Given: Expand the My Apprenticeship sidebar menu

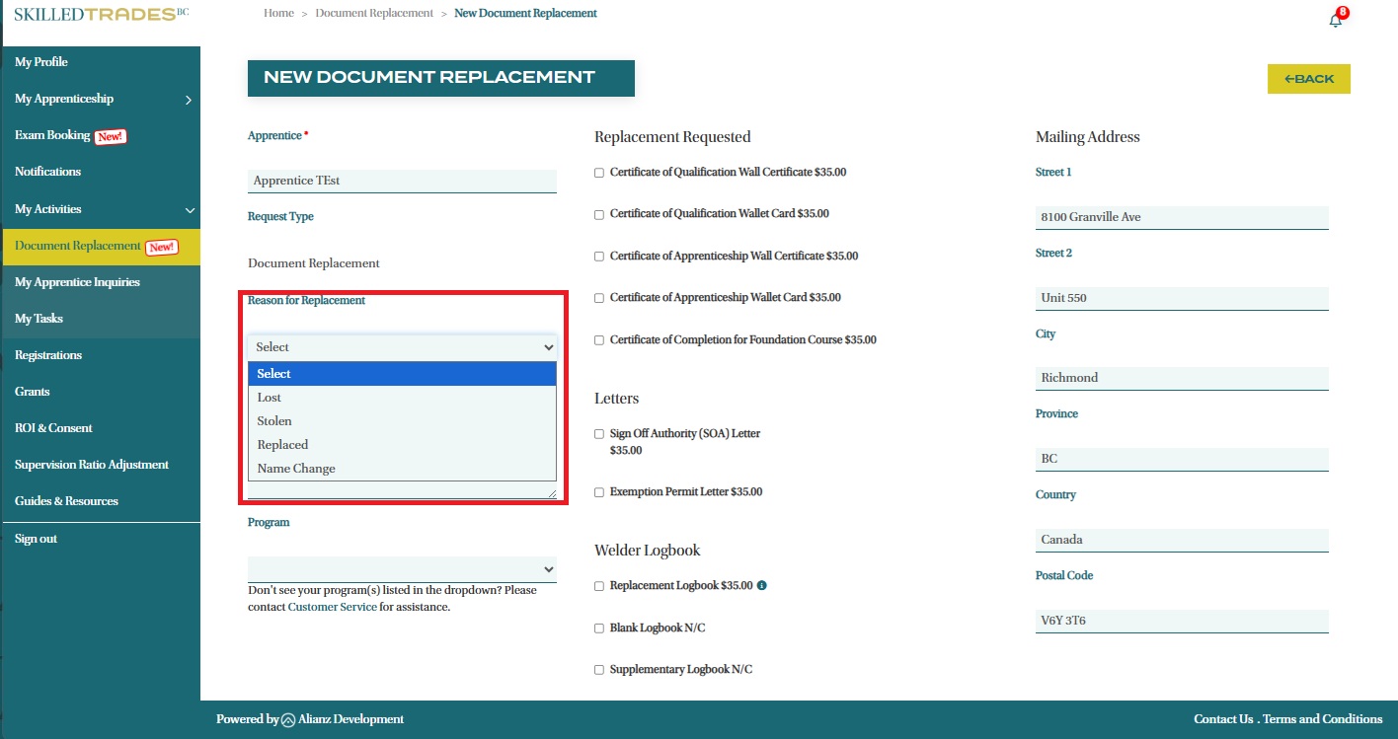Looking at the screenshot, I should pyautogui.click(x=188, y=100).
